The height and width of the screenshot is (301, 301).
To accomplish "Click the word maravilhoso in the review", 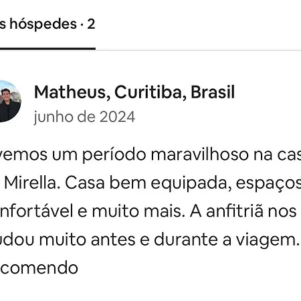I will (x=199, y=155).
